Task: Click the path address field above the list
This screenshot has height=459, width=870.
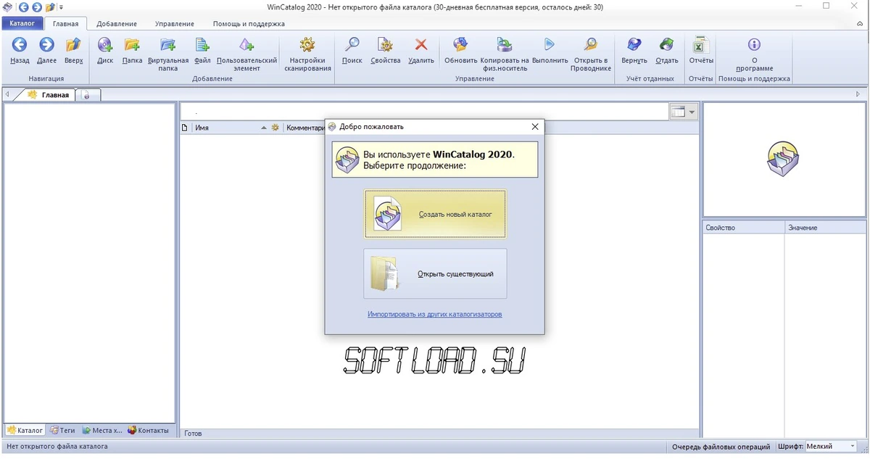Action: (x=424, y=112)
